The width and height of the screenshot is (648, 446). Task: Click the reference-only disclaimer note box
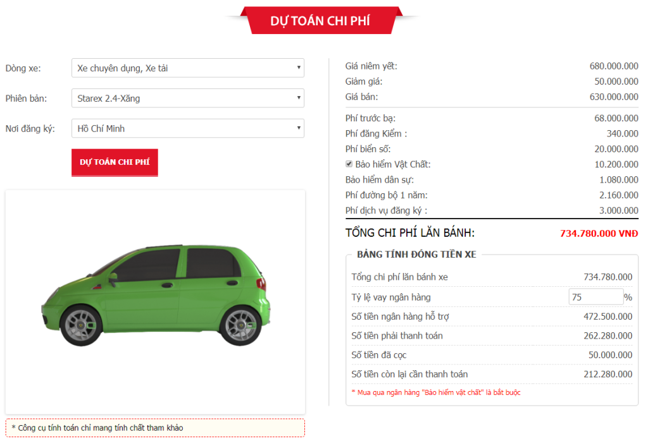click(x=155, y=428)
